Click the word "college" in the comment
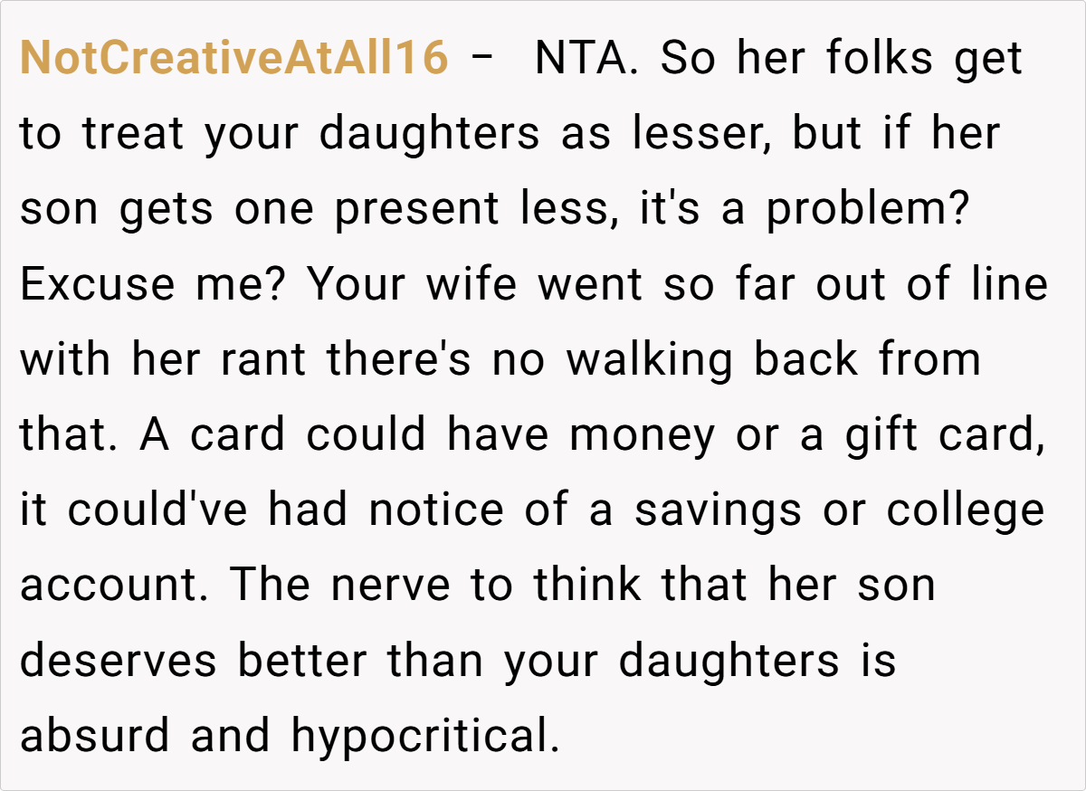Image resolution: width=1086 pixels, height=791 pixels. click(x=965, y=510)
